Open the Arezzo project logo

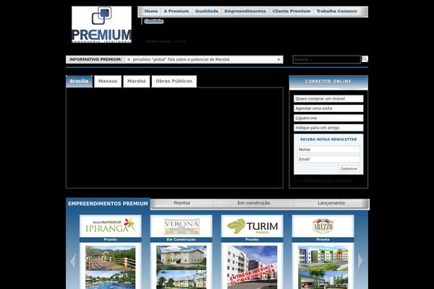pyautogui.click(x=323, y=226)
